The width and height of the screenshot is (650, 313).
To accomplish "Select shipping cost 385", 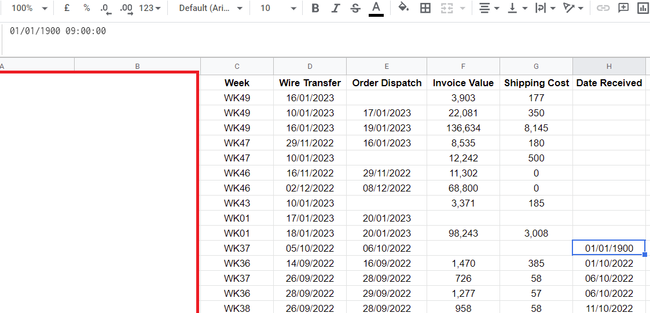I will point(537,263).
